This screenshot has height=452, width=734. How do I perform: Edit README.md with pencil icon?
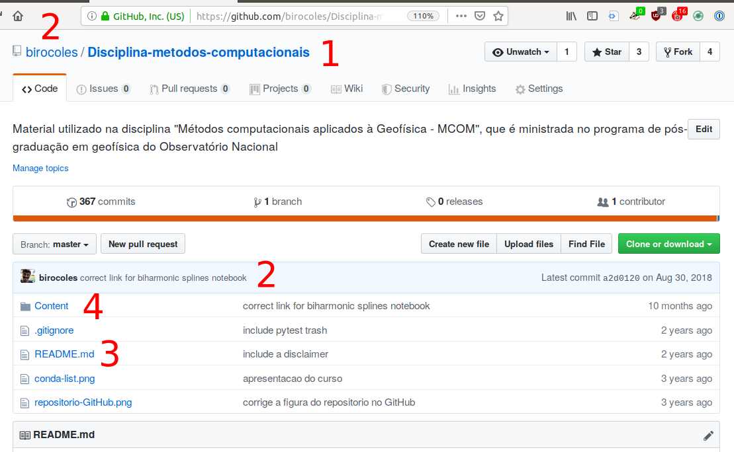point(708,435)
